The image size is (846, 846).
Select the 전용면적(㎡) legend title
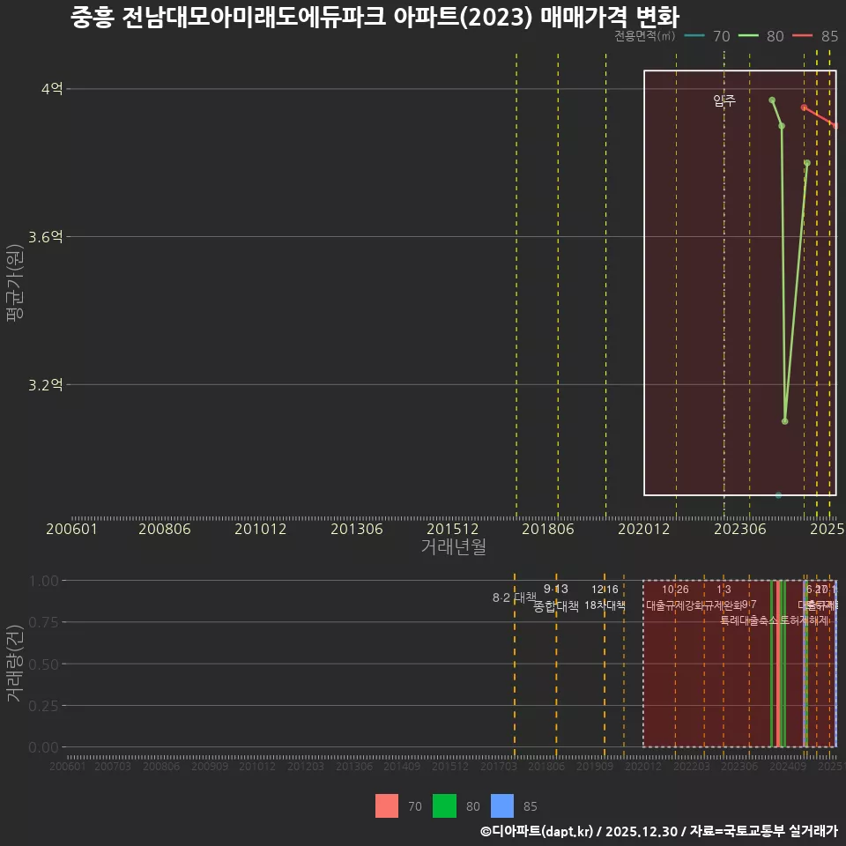point(645,36)
